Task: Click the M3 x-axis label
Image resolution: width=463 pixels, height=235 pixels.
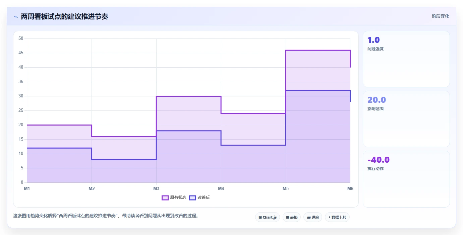Action: click(x=156, y=189)
